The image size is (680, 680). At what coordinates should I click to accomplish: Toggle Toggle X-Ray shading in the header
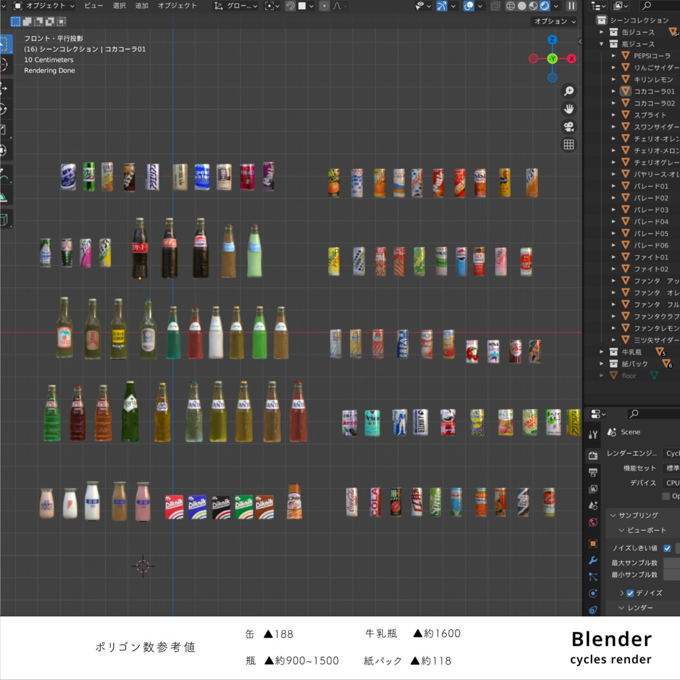494,7
